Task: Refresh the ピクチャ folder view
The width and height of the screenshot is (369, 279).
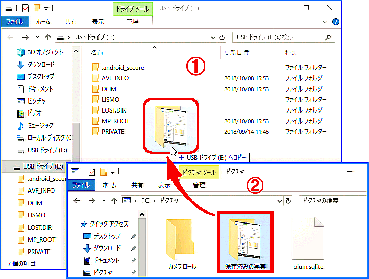Action: tap(288, 201)
